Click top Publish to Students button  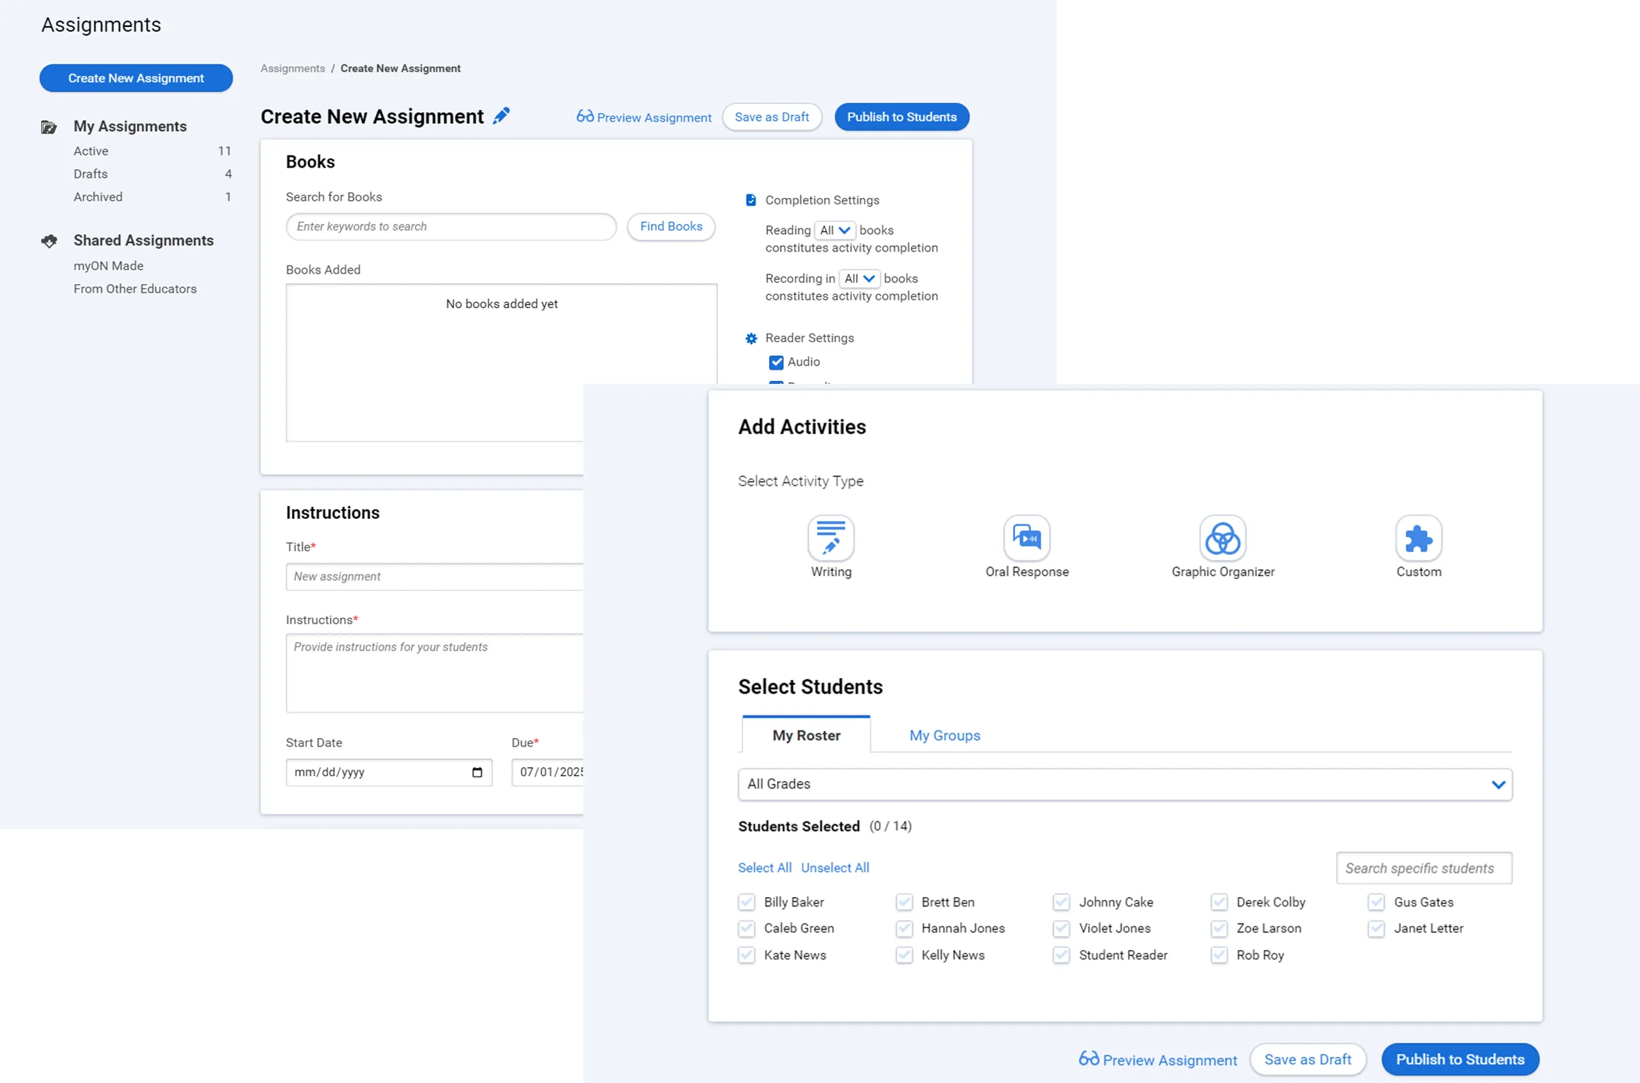tap(901, 117)
